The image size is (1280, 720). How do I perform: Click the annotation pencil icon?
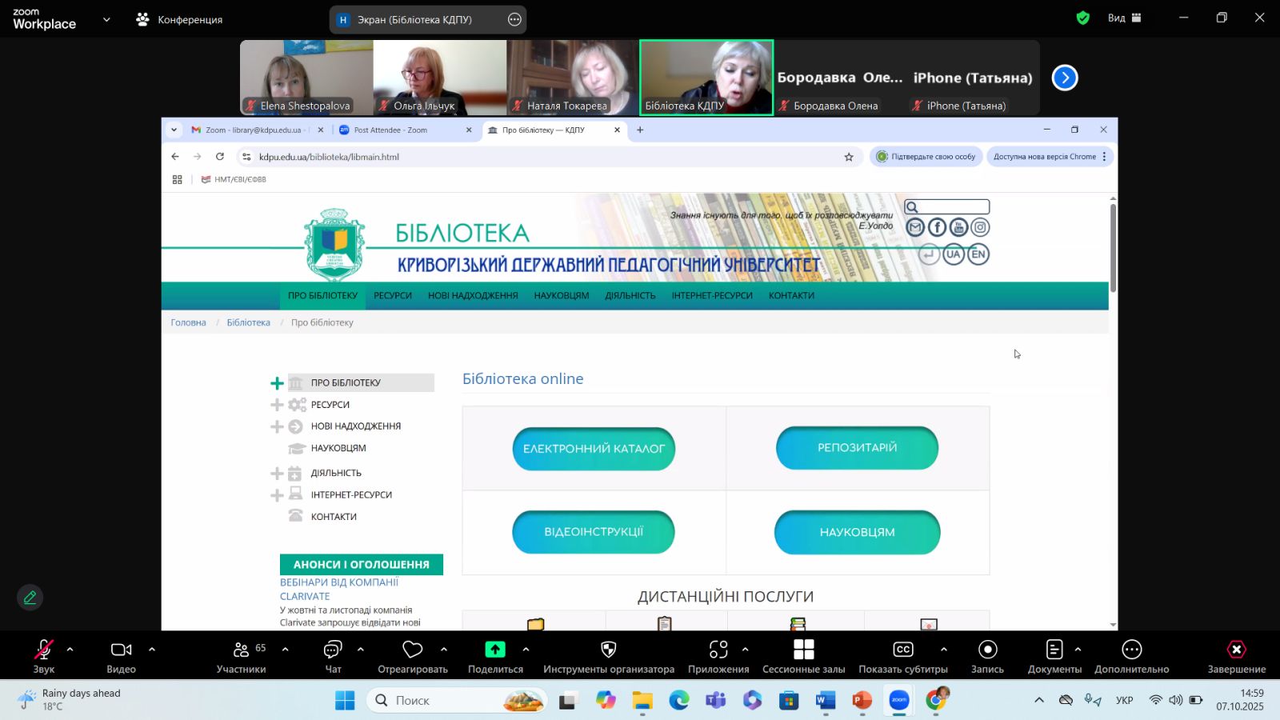30,598
